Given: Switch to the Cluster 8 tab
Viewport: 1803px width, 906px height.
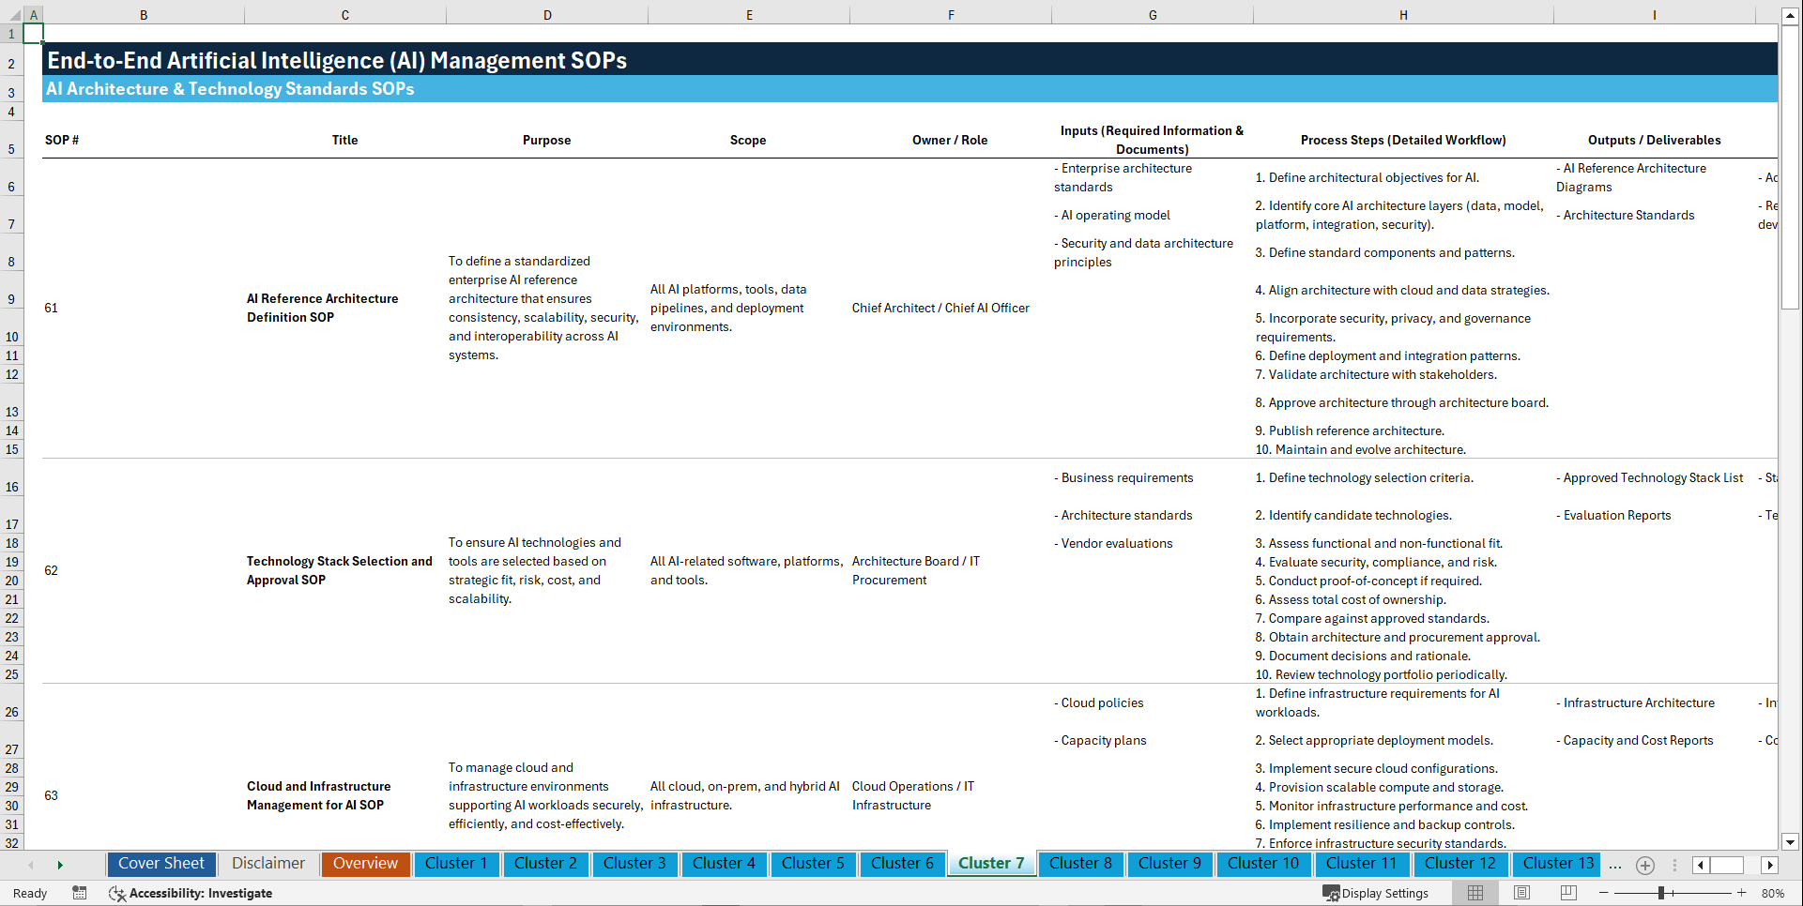Looking at the screenshot, I should 1080,864.
